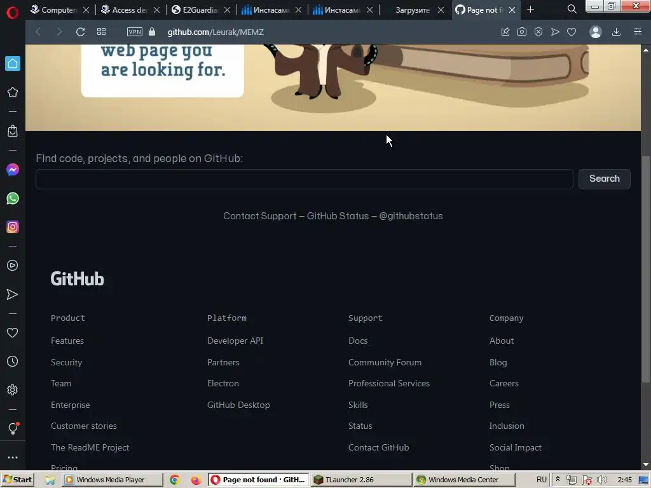Open the volume speaker tray icon

(601, 480)
